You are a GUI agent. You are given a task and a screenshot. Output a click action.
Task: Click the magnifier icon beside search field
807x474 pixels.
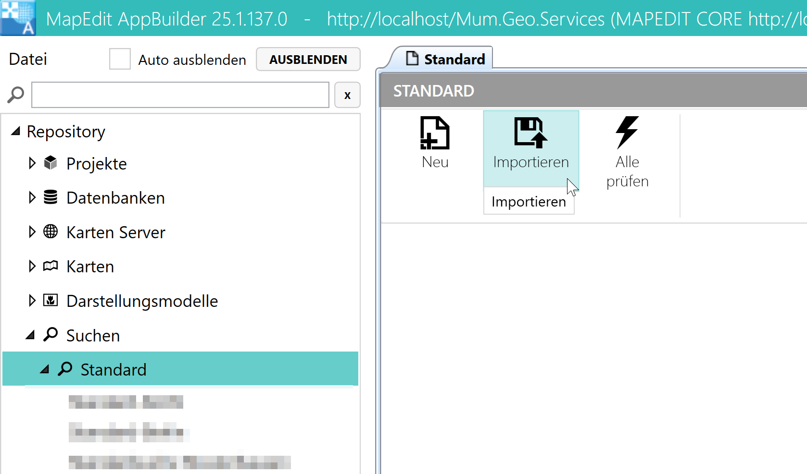point(16,95)
